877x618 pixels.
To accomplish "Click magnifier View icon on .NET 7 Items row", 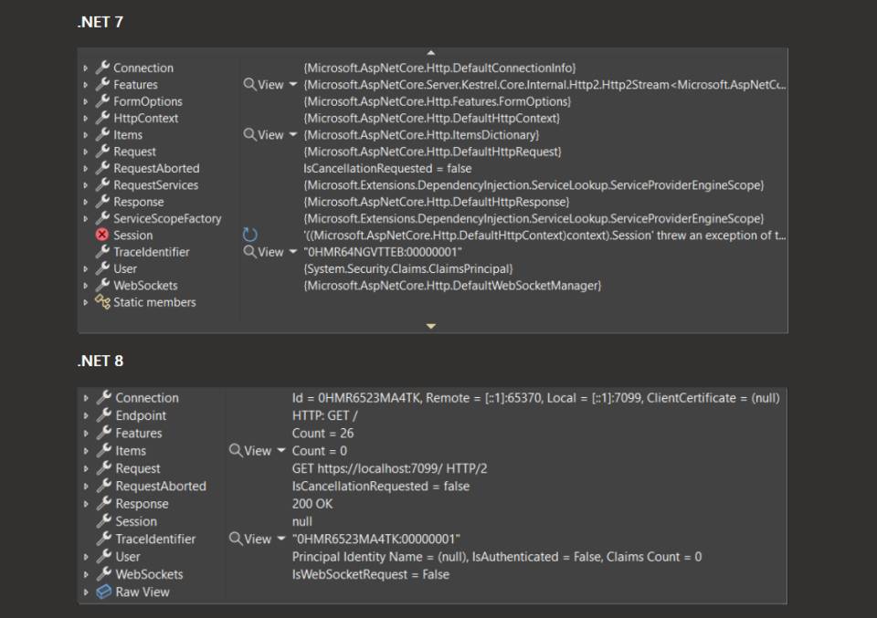I will pos(249,135).
